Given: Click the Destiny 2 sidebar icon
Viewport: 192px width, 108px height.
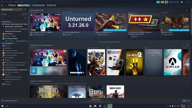Looking at the screenshot, I should [3, 60].
